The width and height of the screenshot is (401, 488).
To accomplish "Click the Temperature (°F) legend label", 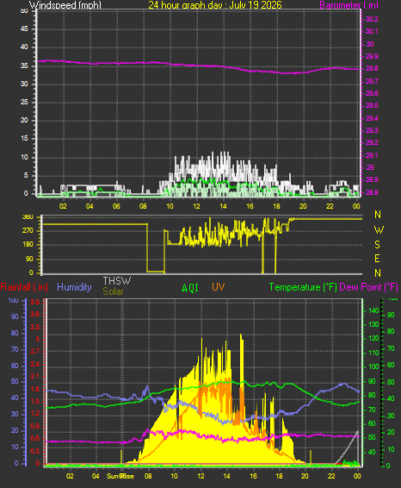I will [x=303, y=287].
